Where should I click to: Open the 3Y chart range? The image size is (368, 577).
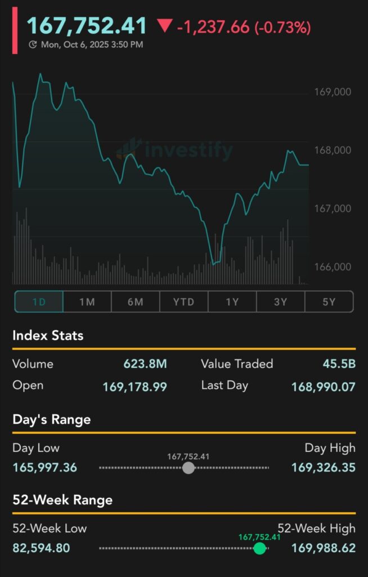pos(281,302)
